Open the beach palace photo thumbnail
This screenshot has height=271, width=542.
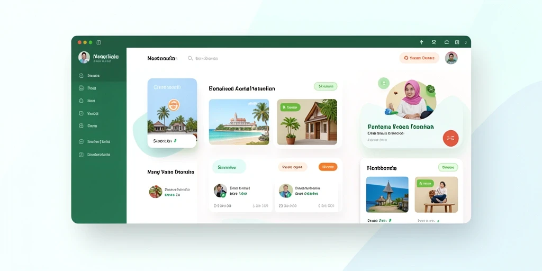(239, 122)
